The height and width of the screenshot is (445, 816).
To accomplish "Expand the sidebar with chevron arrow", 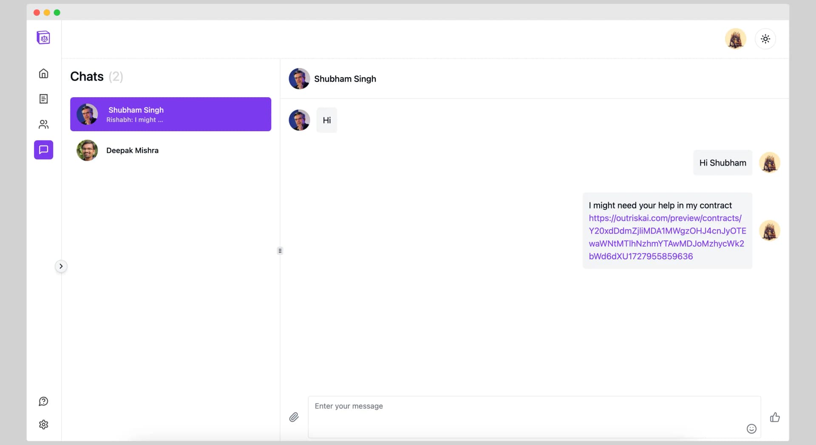I will click(61, 266).
